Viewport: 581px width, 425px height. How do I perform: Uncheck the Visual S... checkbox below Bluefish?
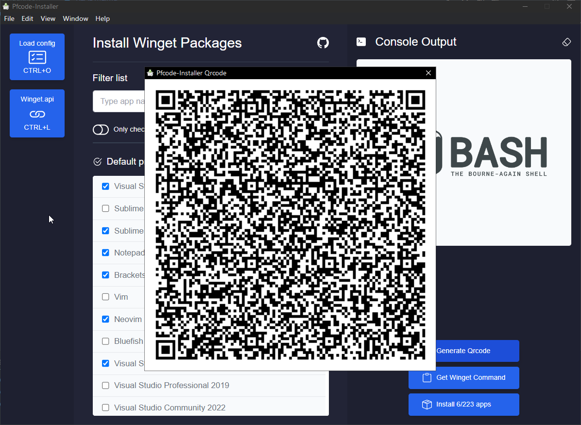pos(105,363)
